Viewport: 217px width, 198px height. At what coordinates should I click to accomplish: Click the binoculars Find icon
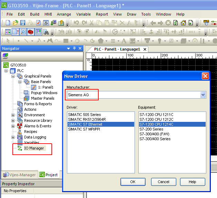coord(46,32)
